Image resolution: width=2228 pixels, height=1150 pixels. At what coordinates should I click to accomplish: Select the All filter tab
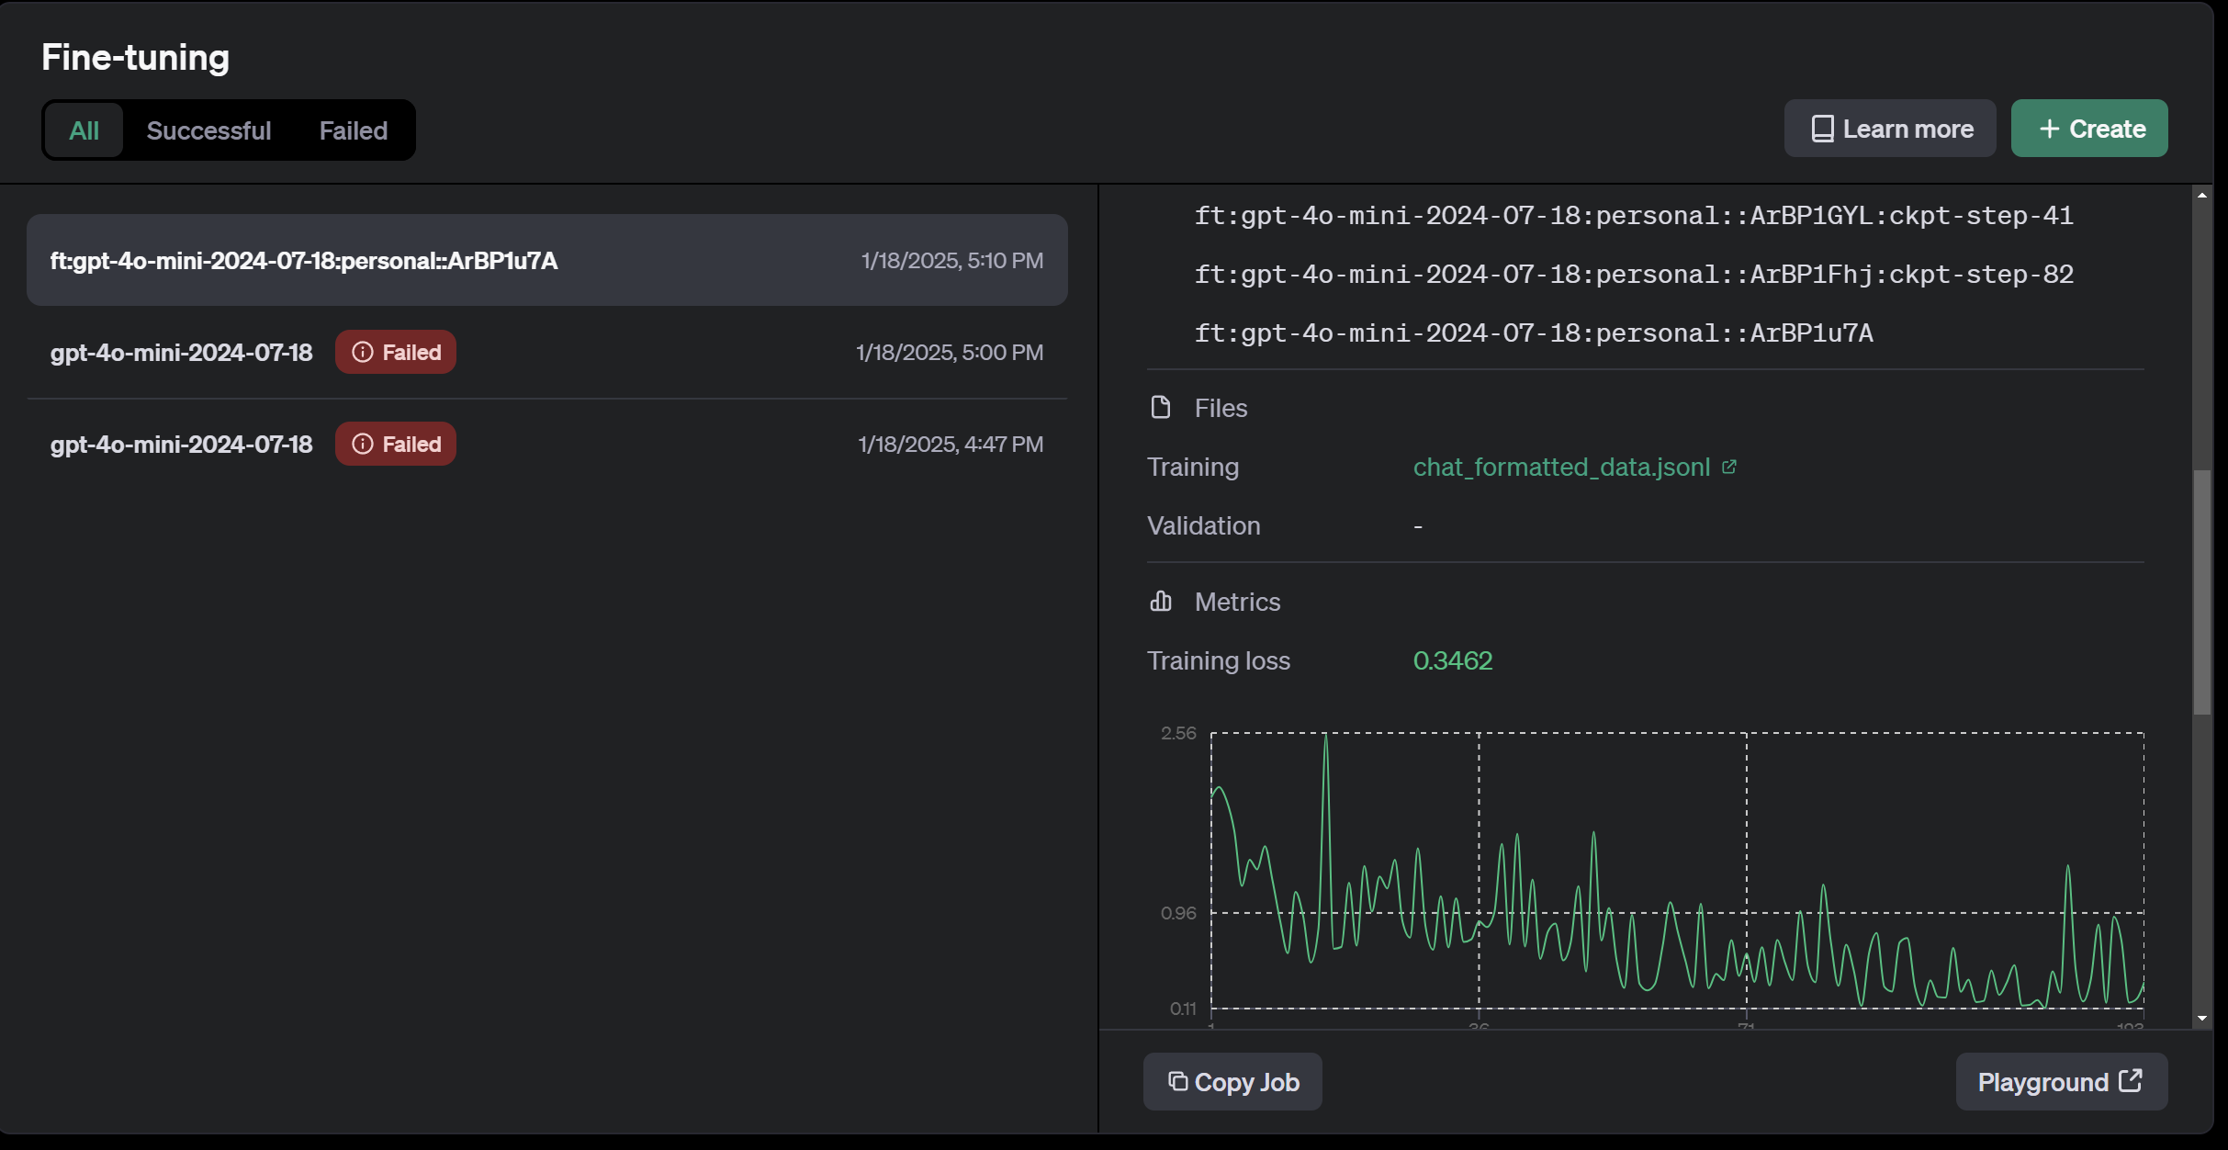pyautogui.click(x=84, y=130)
